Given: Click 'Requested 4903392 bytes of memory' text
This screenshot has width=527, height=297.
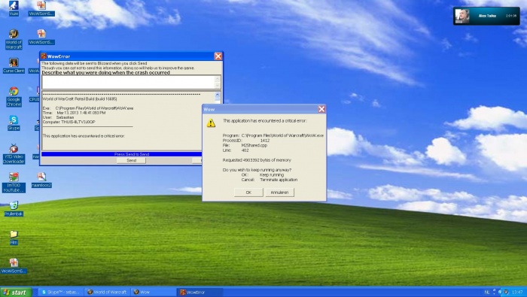Looking at the screenshot, I should point(257,160).
